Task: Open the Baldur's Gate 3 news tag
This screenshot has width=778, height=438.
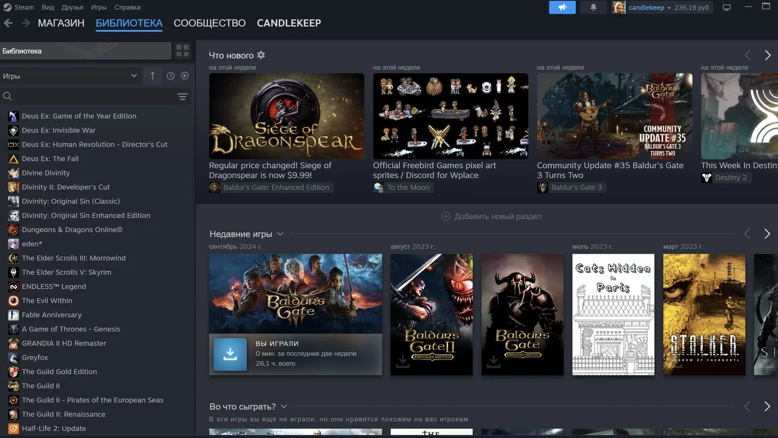Action: coord(571,188)
